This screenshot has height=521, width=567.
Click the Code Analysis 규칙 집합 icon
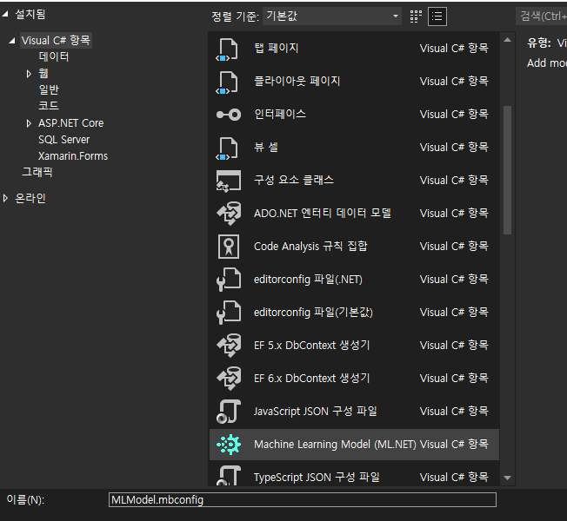tap(228, 247)
